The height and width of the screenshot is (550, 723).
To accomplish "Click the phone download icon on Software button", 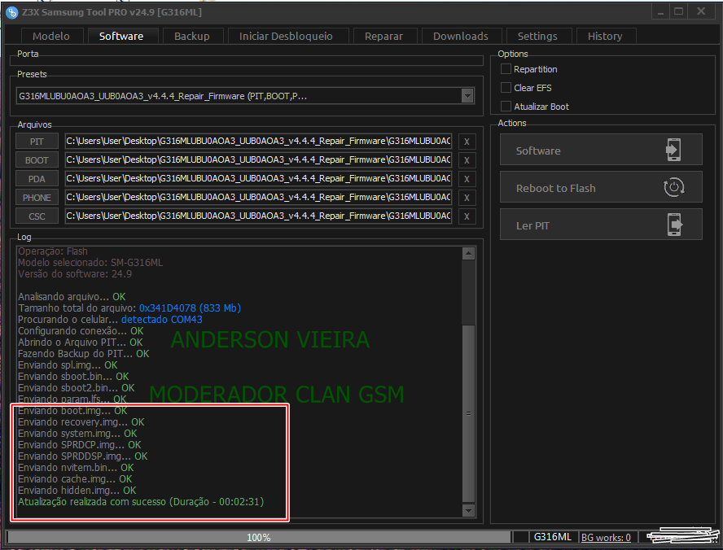I will point(673,150).
